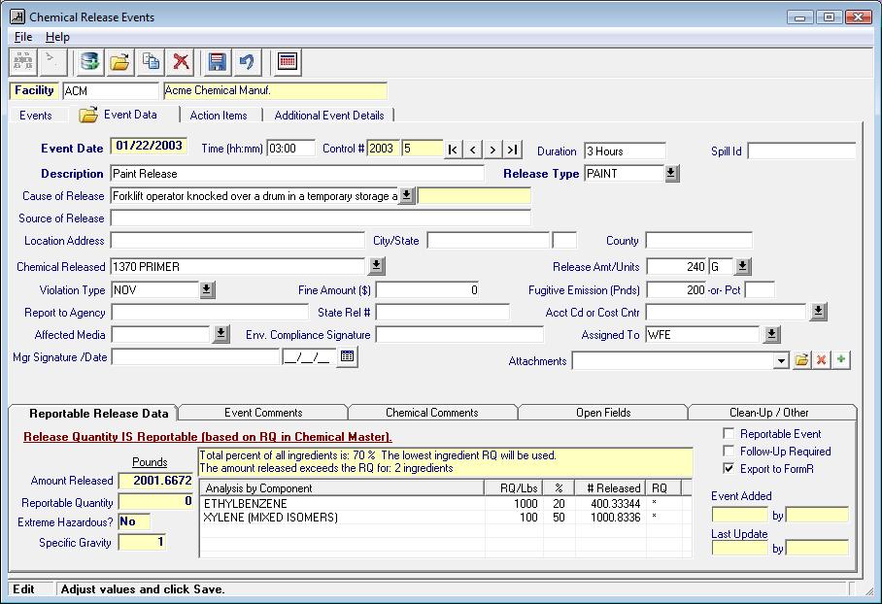Viewport: 882px width, 604px height.
Task: Open attachment with the folder icon
Action: pyautogui.click(x=801, y=359)
